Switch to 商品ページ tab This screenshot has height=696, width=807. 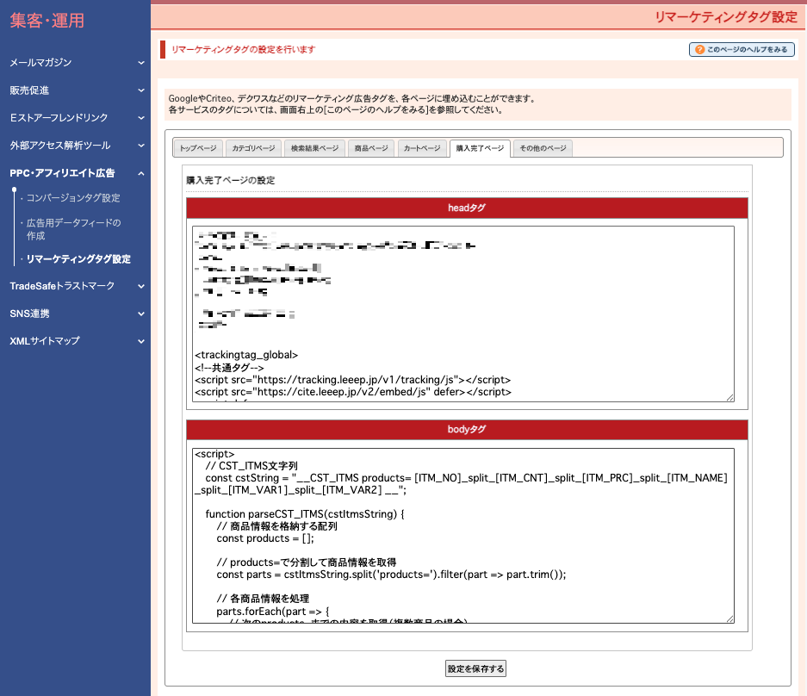pos(371,148)
